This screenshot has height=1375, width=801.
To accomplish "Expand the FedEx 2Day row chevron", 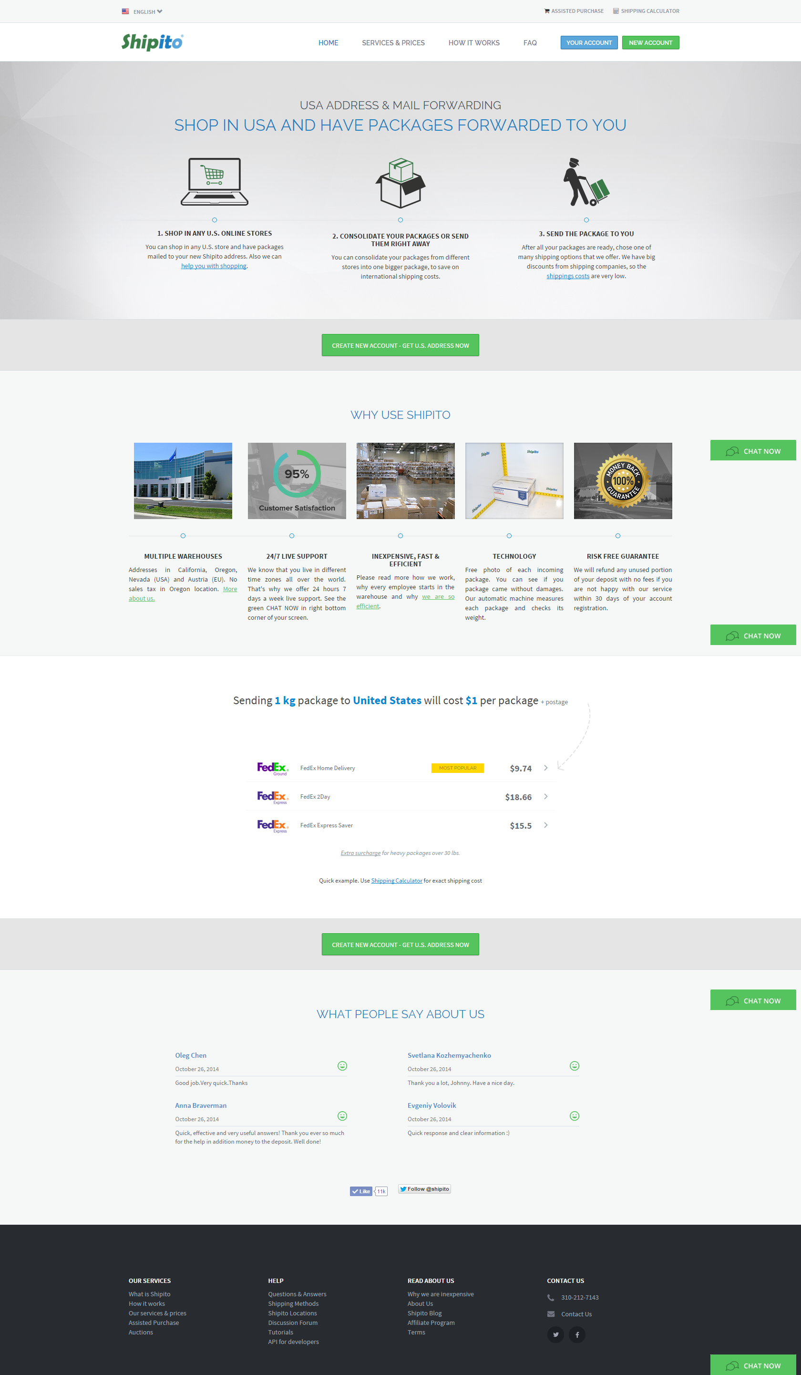I will pos(546,797).
